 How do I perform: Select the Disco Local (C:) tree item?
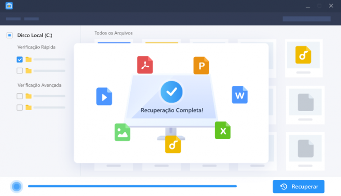pos(35,35)
